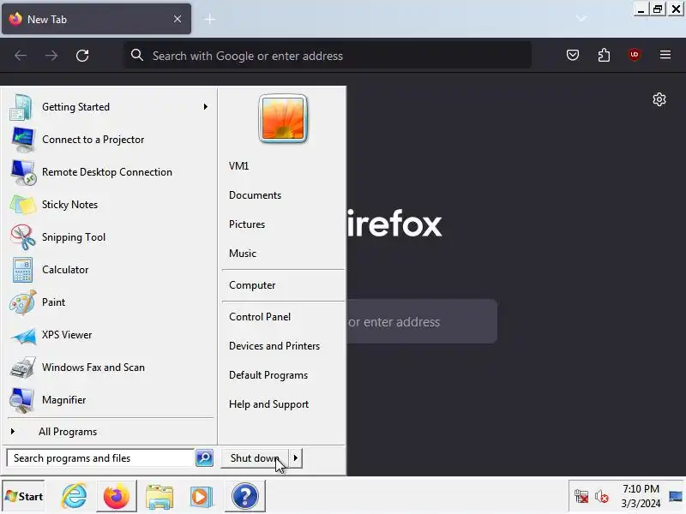Click the Shut down button
Image resolution: width=686 pixels, height=514 pixels.
tap(255, 458)
